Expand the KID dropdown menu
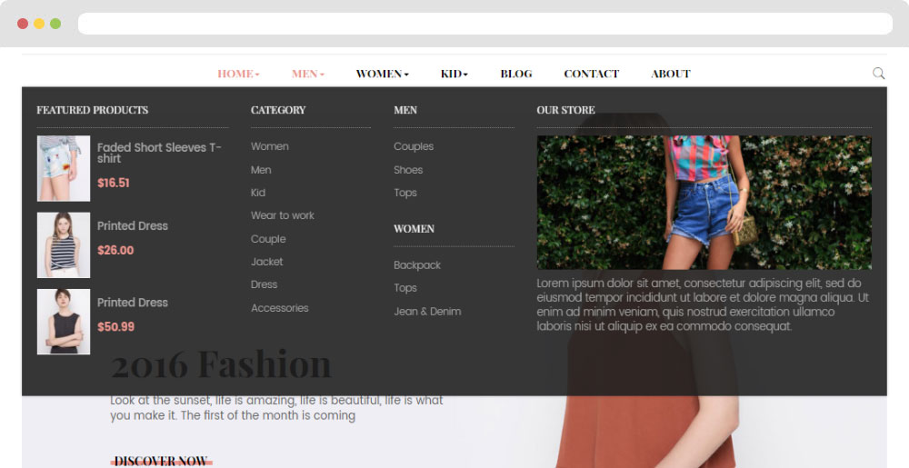Image resolution: width=909 pixels, height=468 pixels. (x=454, y=74)
